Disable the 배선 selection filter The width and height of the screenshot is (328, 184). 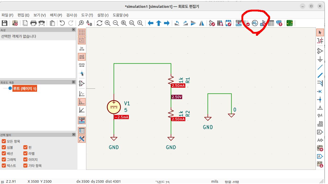4,153
